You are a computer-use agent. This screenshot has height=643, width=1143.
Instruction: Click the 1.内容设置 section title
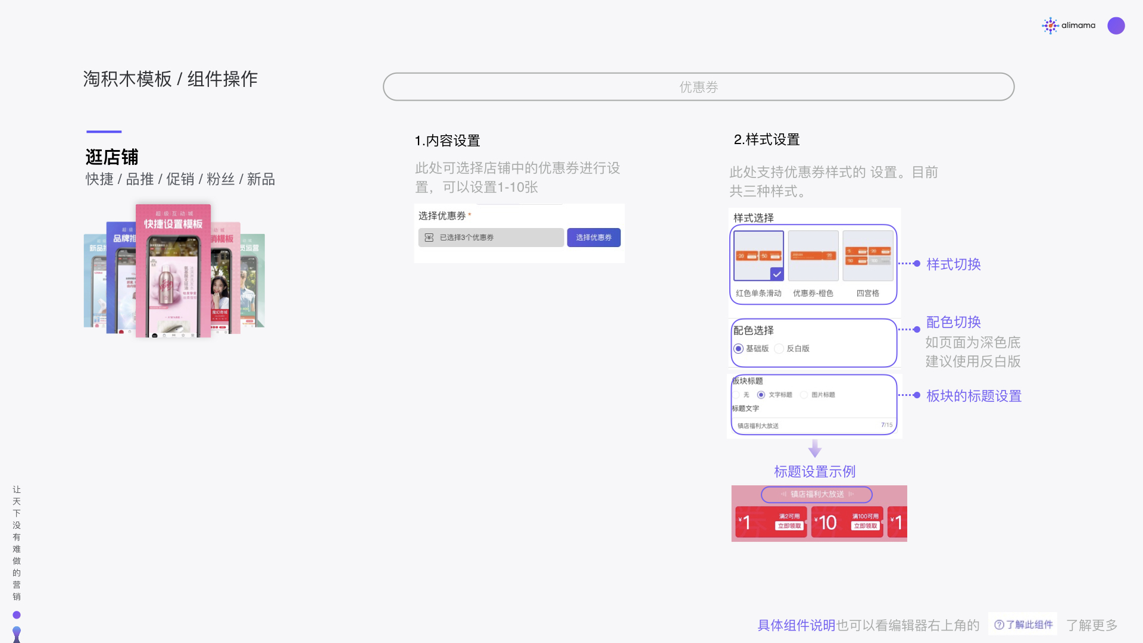(x=447, y=141)
